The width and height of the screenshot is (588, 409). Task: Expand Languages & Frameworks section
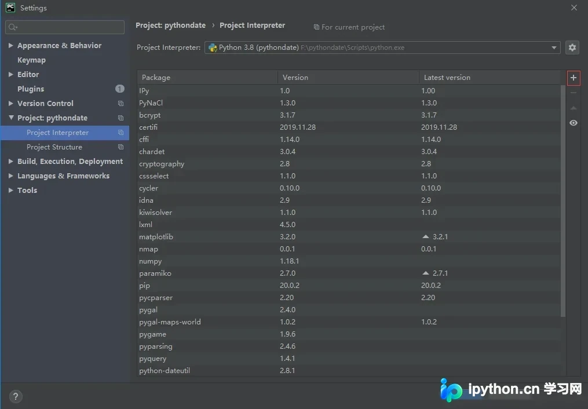pyautogui.click(x=11, y=176)
